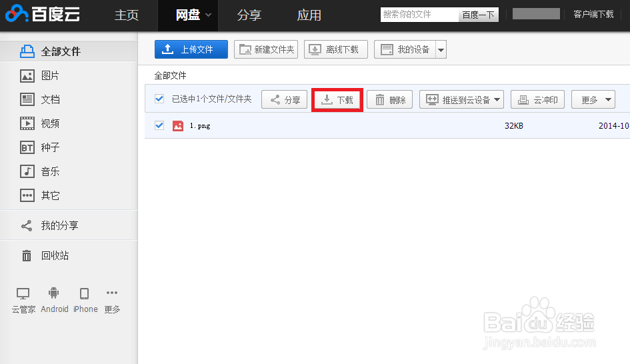Image resolution: width=630 pixels, height=364 pixels.
Task: Select the 其它 ellipsis icon
Action: [x=27, y=195]
